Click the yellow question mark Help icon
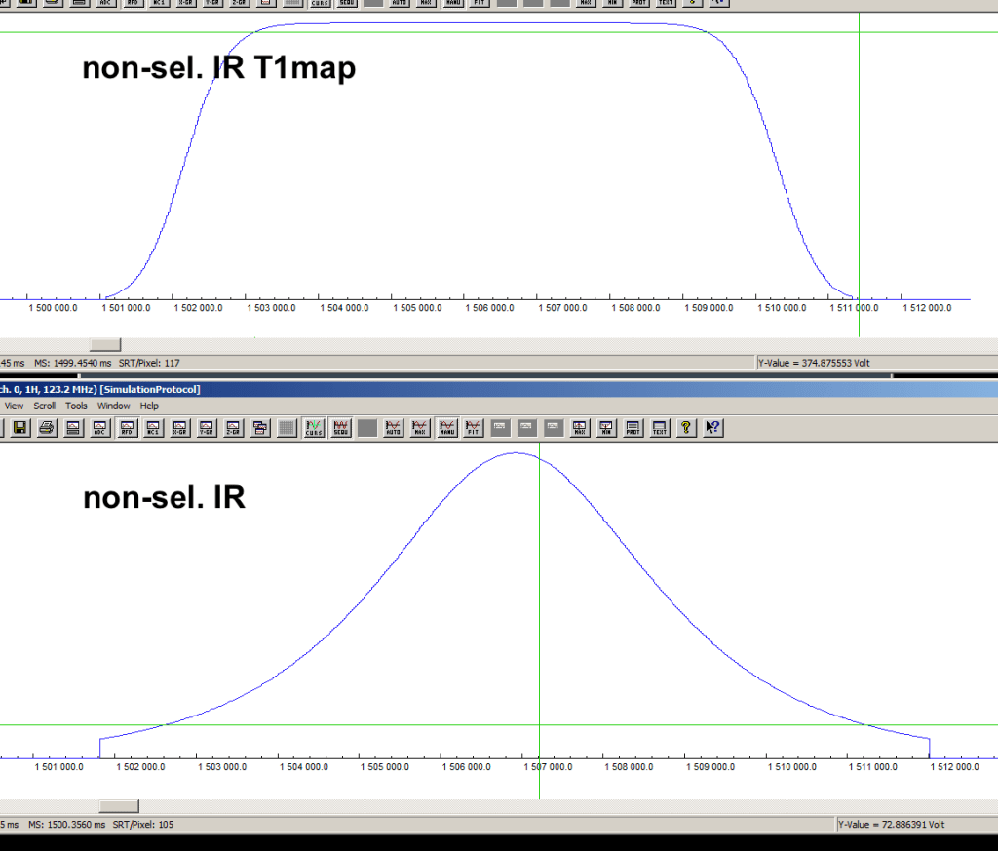Screen dimensions: 998x851 point(686,427)
